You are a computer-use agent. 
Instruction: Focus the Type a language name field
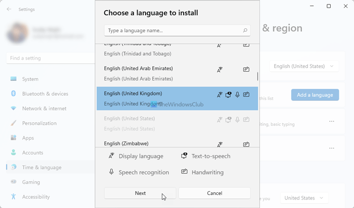coord(172,31)
